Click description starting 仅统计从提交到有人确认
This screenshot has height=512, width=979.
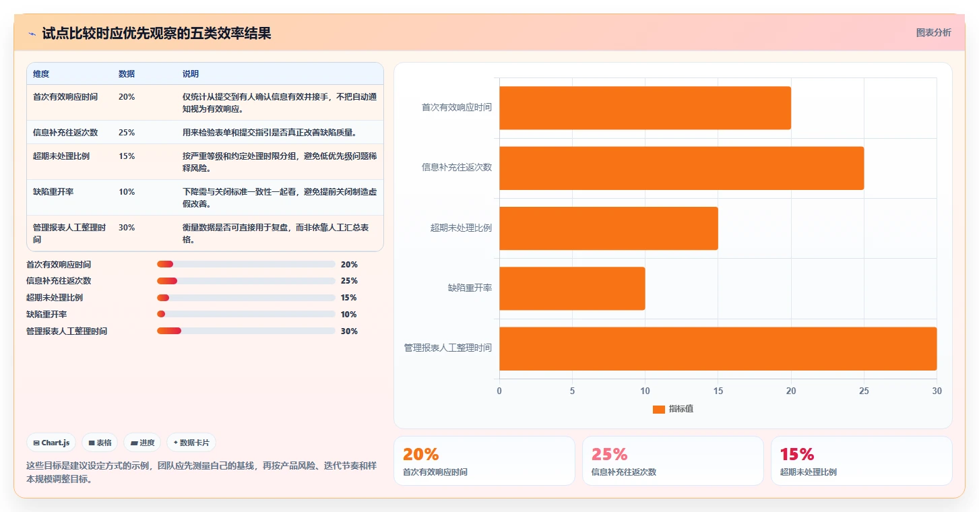tap(280, 102)
